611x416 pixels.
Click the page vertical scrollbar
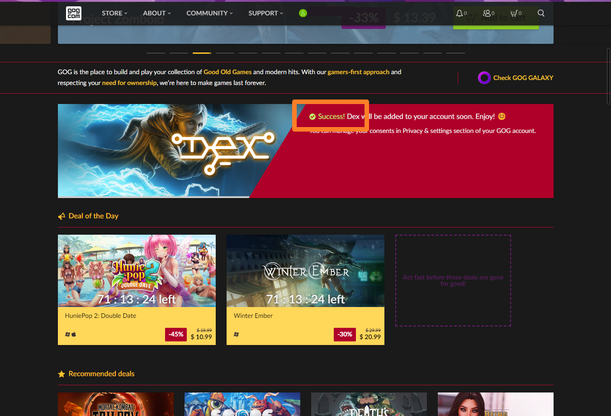pos(609,76)
